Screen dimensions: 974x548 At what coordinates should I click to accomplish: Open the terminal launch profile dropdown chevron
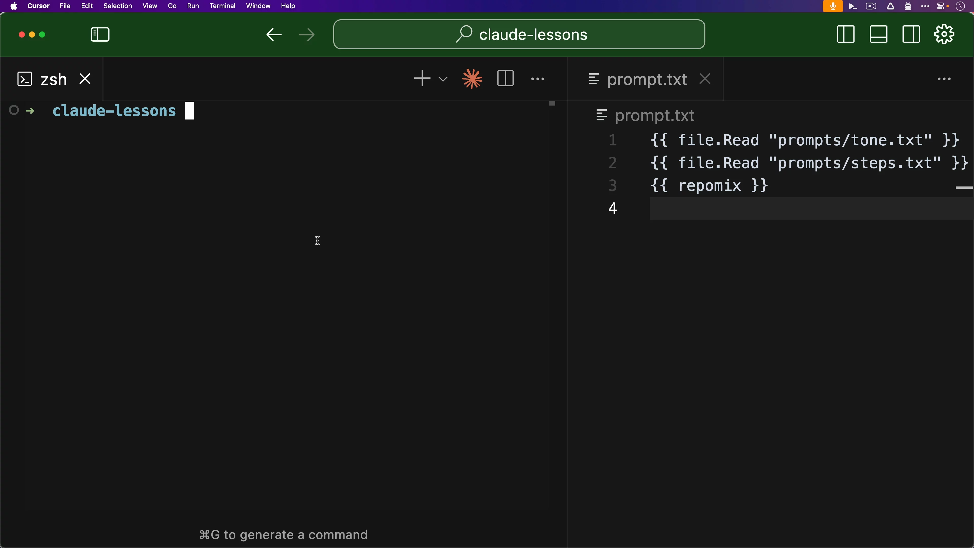click(x=443, y=79)
